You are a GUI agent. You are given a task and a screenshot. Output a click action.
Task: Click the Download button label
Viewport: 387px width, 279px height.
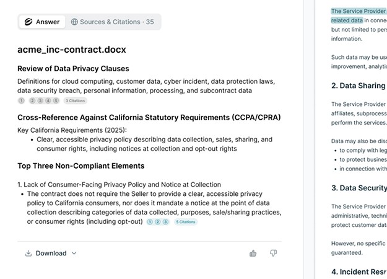tap(51, 254)
